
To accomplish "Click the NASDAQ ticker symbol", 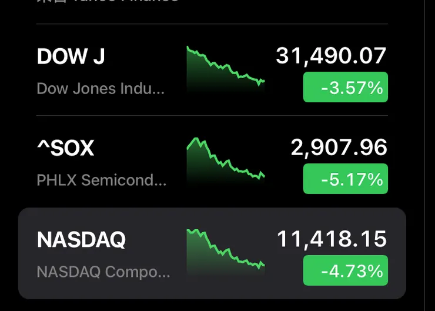I will pyautogui.click(x=81, y=239).
